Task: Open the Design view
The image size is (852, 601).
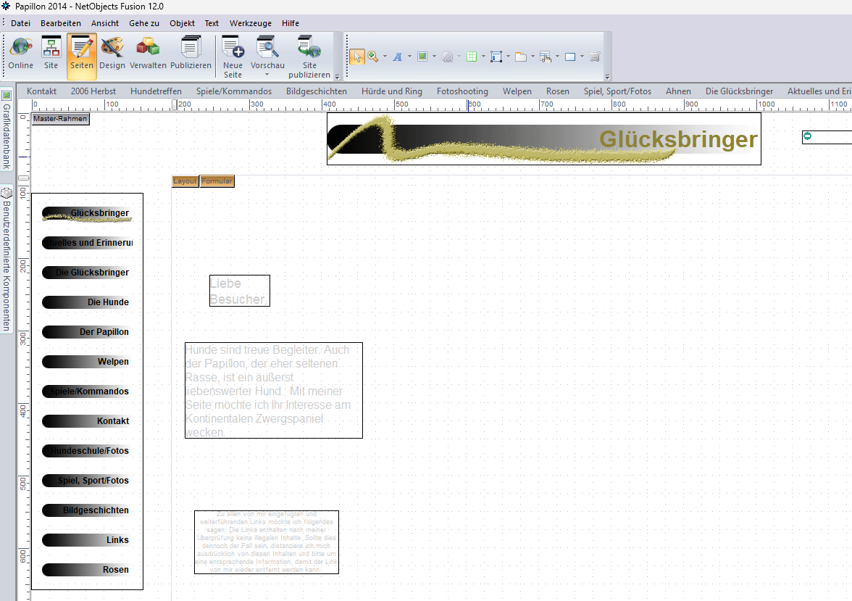Action: pos(112,53)
